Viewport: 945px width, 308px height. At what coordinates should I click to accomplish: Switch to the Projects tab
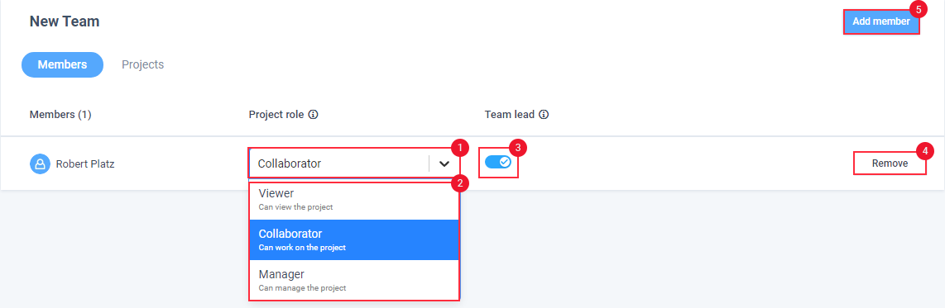click(x=143, y=64)
